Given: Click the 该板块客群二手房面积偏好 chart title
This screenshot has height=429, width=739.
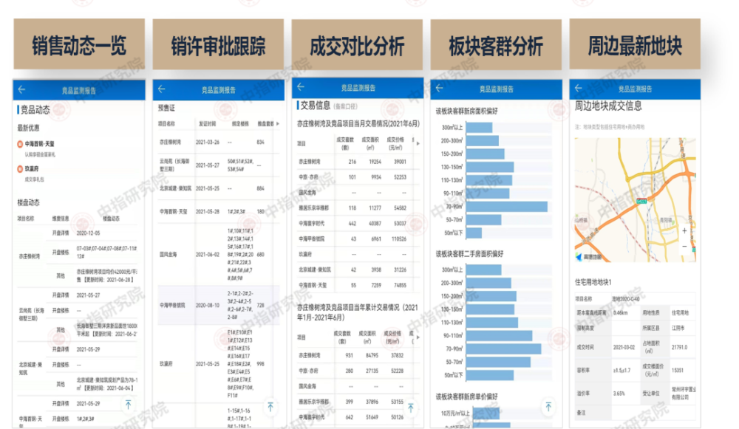Looking at the screenshot, I should pos(469,254).
